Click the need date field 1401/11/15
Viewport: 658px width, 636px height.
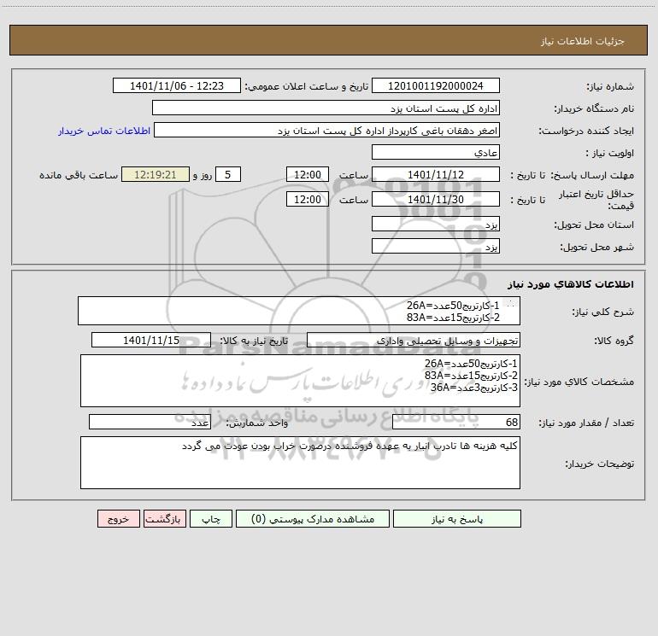pos(151,340)
